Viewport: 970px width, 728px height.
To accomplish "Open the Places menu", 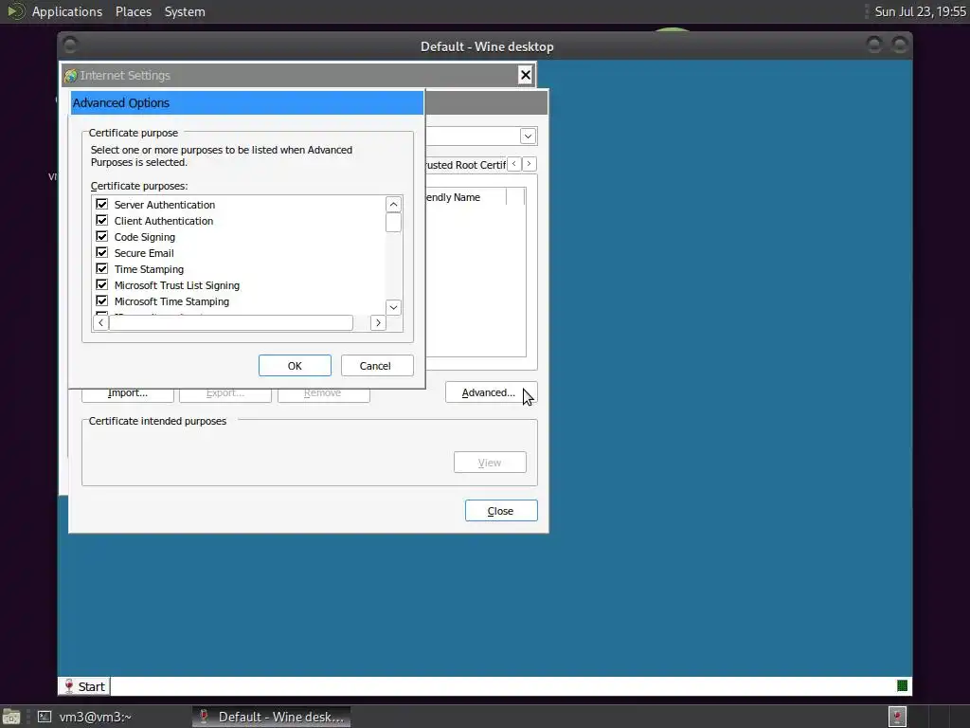I will [133, 11].
